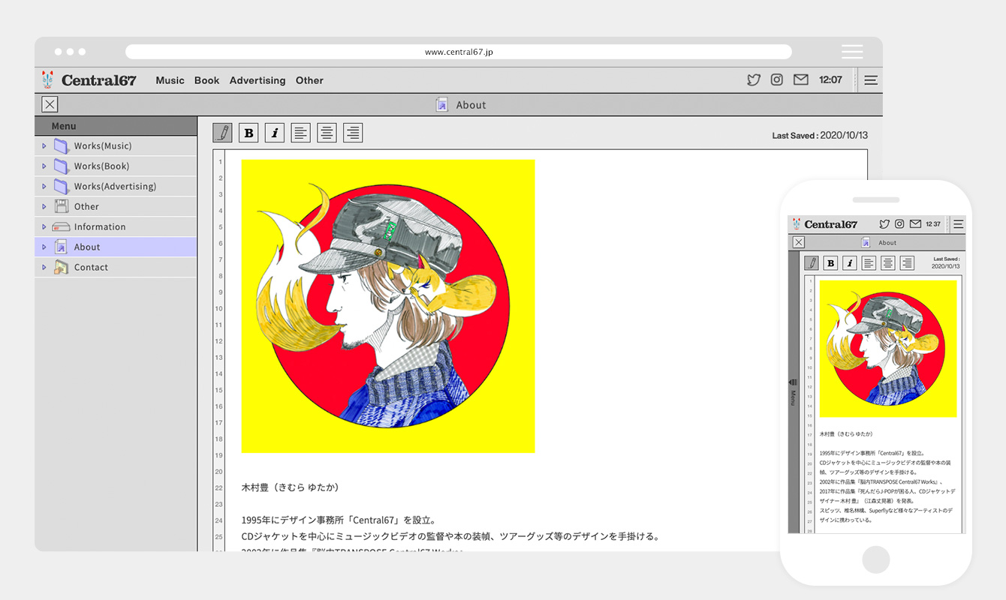Open the Twitter icon in the desktop header

[x=754, y=79]
